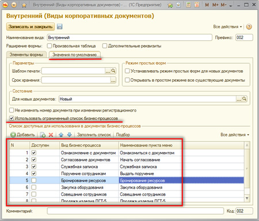Click the 1C application logo icon
The height and width of the screenshot is (221, 259).
point(5,5)
